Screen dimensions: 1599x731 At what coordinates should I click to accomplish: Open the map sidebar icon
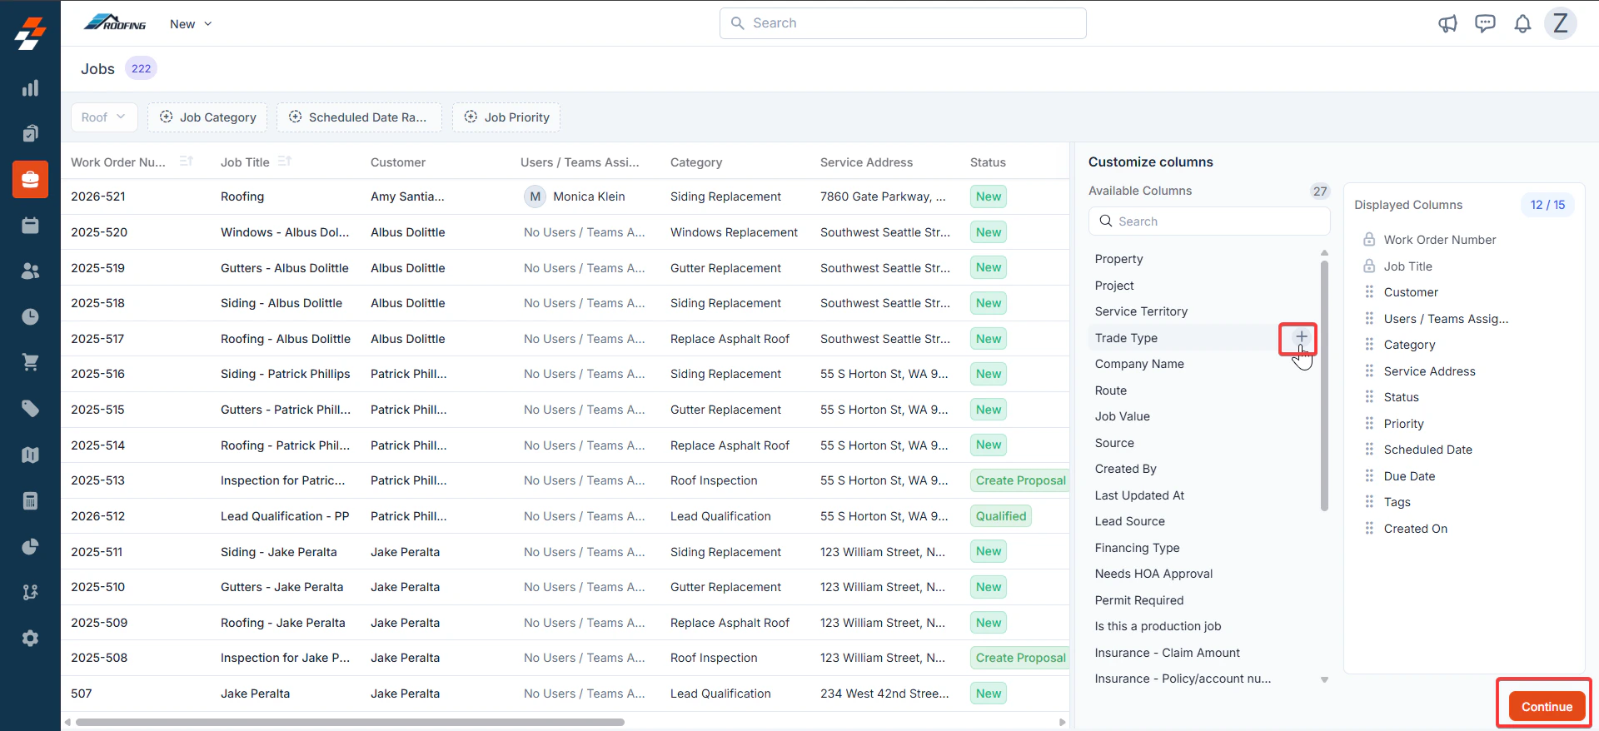[30, 455]
